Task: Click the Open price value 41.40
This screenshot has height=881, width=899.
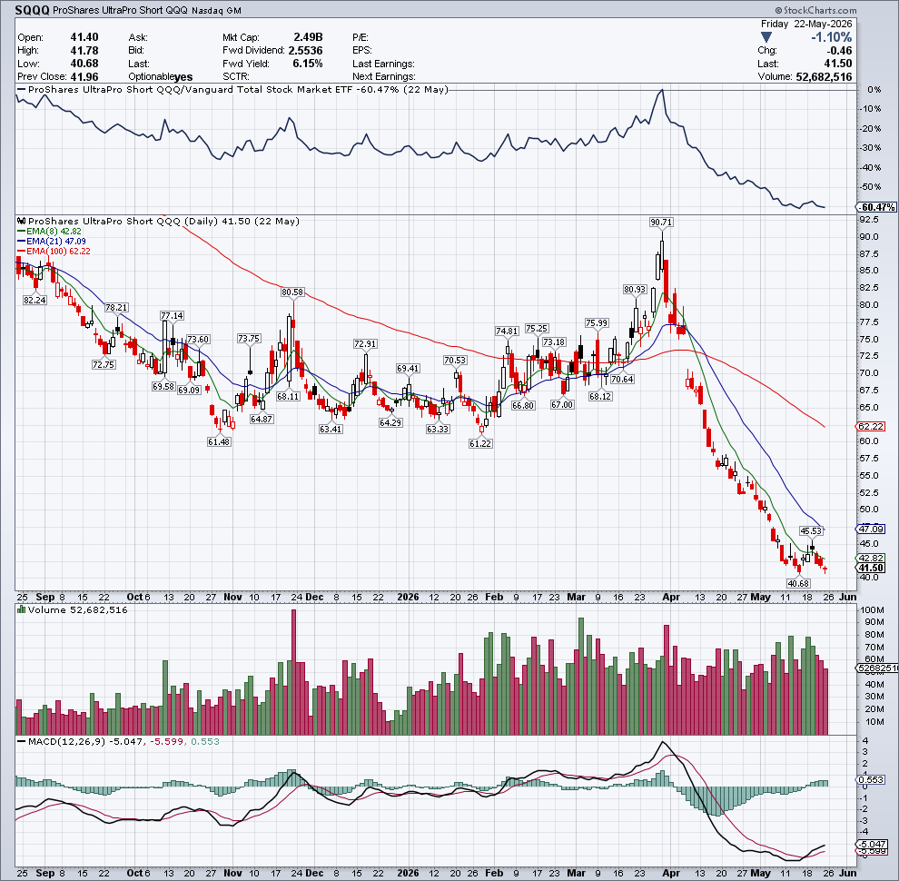Action: tap(84, 37)
